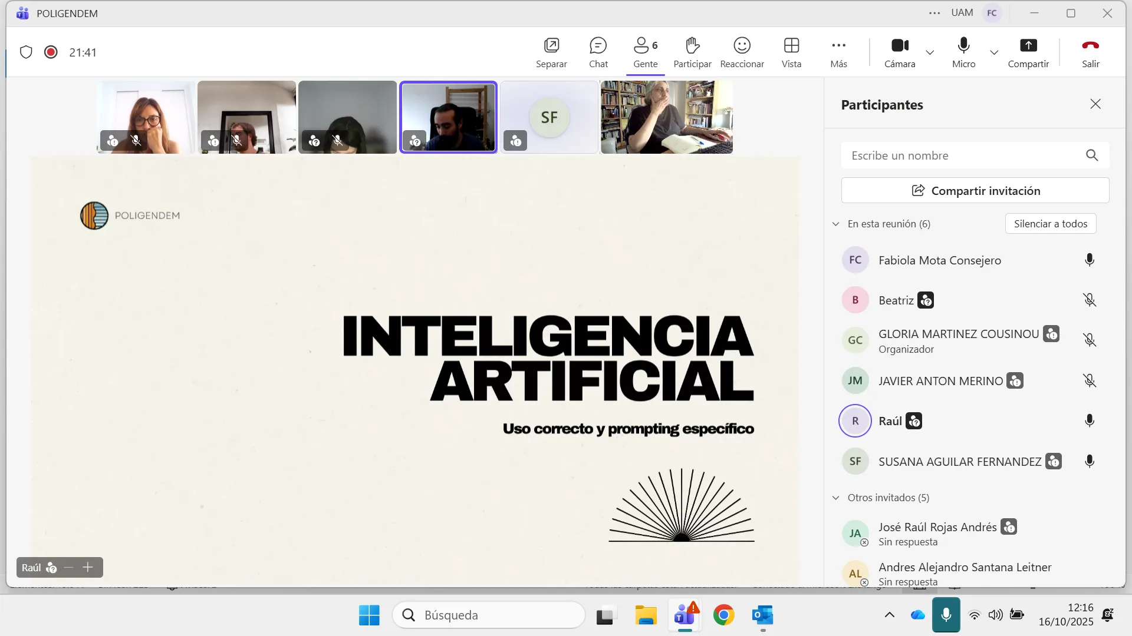The height and width of the screenshot is (636, 1132).
Task: Click the red Salir hang-up icon
Action: 1090,46
